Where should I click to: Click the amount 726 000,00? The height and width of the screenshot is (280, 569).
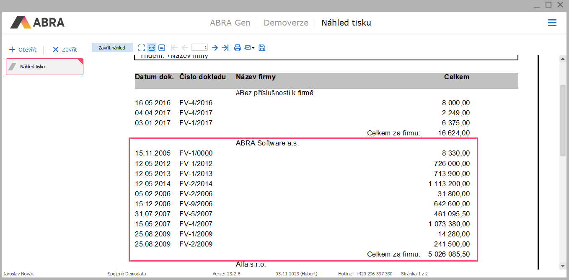click(x=452, y=163)
